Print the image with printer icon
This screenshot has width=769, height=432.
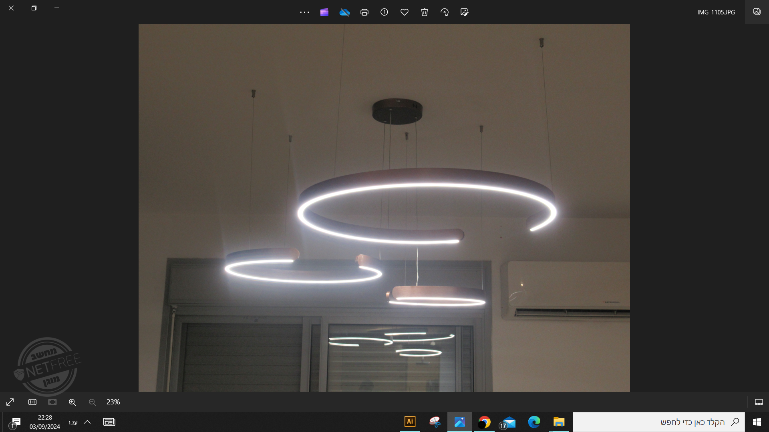tap(364, 12)
